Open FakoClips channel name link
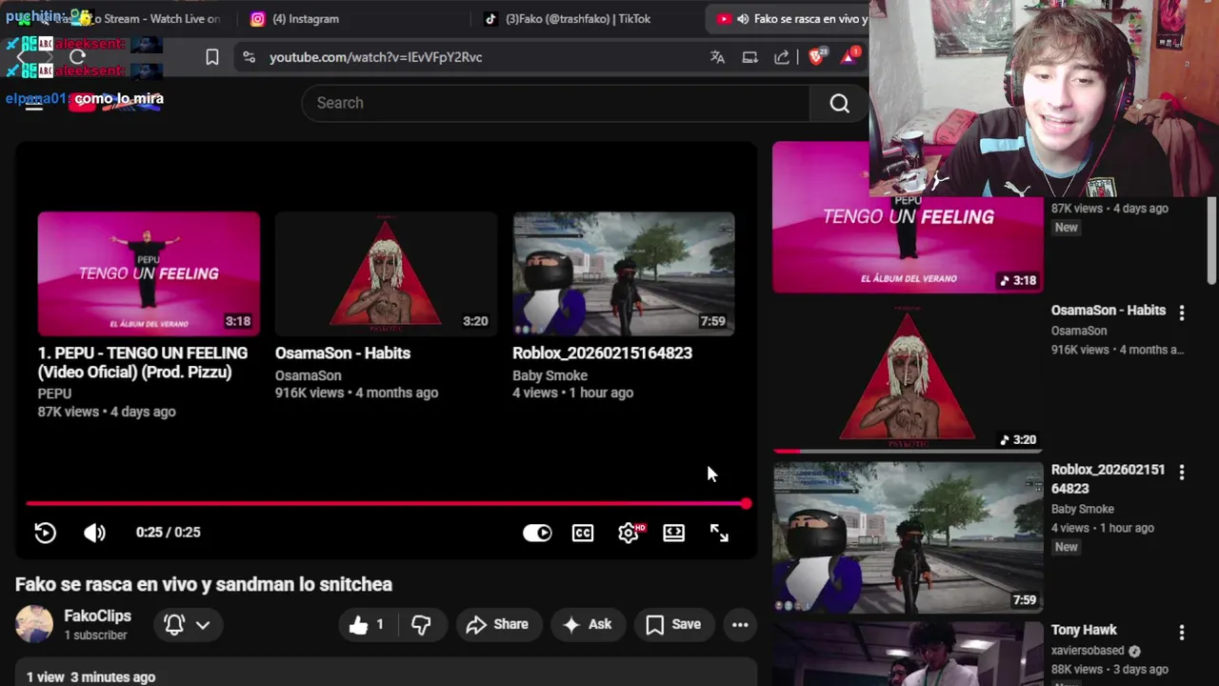 point(97,616)
